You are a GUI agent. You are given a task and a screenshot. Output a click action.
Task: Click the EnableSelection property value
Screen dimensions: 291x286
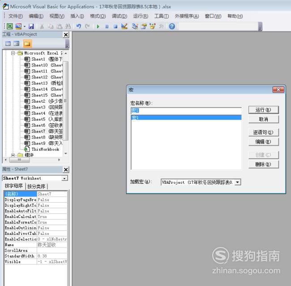point(52,239)
